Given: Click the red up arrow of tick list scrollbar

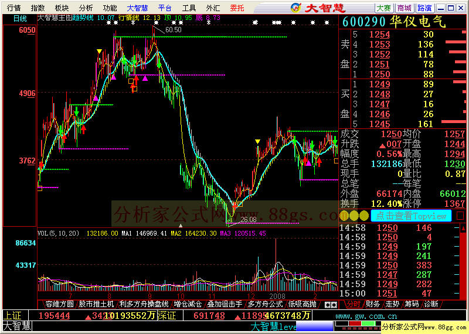Looking at the screenshot, I should click(x=463, y=229).
